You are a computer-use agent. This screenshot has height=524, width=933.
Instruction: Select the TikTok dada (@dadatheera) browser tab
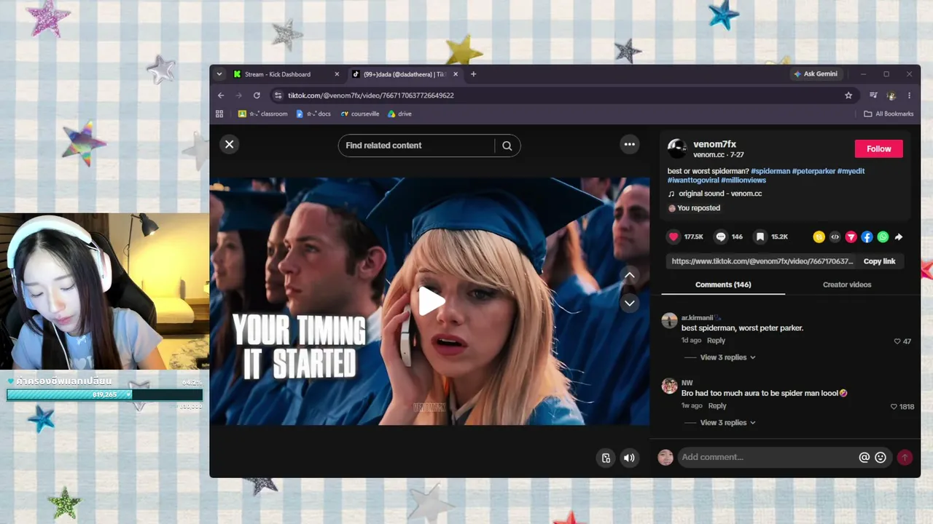pyautogui.click(x=404, y=74)
